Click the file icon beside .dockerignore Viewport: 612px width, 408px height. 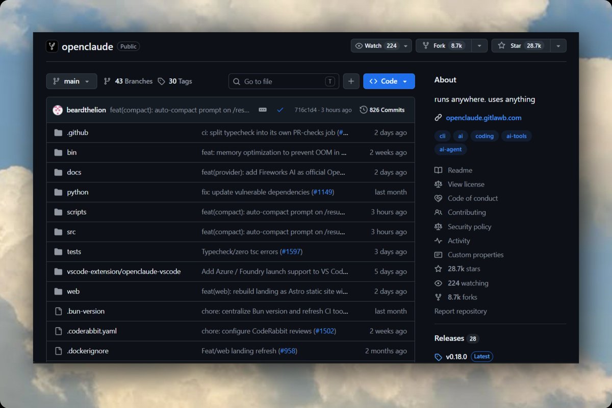[58, 351]
